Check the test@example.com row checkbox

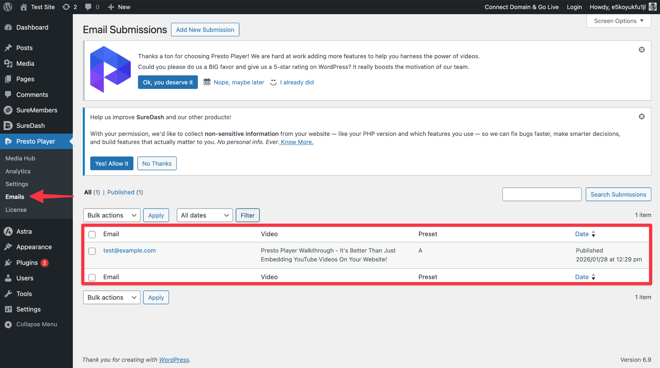pos(92,251)
